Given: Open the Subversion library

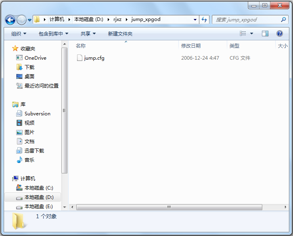Looking at the screenshot, I should (x=38, y=114).
